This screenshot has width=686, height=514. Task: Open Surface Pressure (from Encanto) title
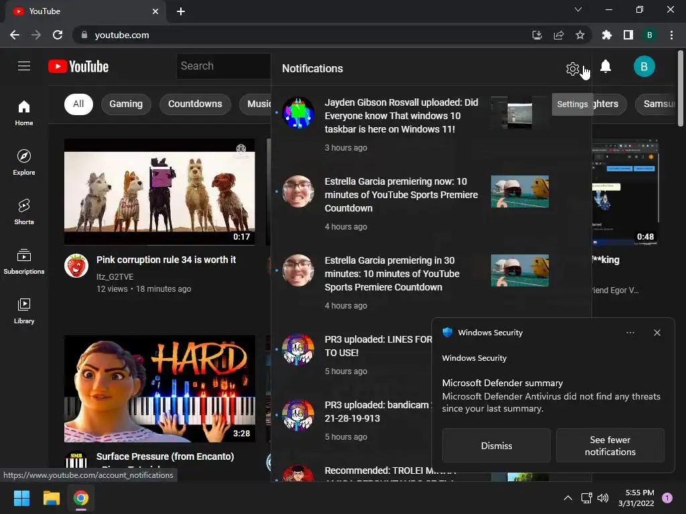(165, 456)
